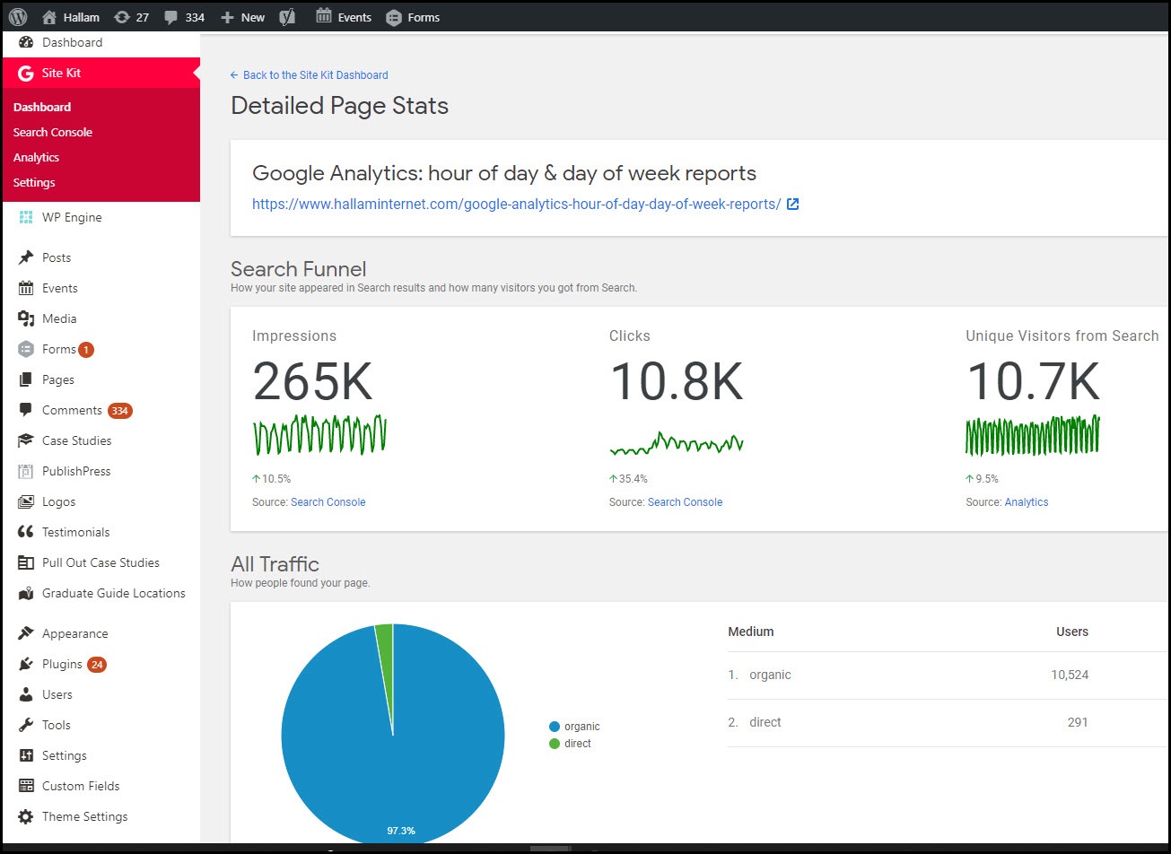Open Analytics submenu item under Site Kit
Image resolution: width=1171 pixels, height=854 pixels.
[x=36, y=157]
